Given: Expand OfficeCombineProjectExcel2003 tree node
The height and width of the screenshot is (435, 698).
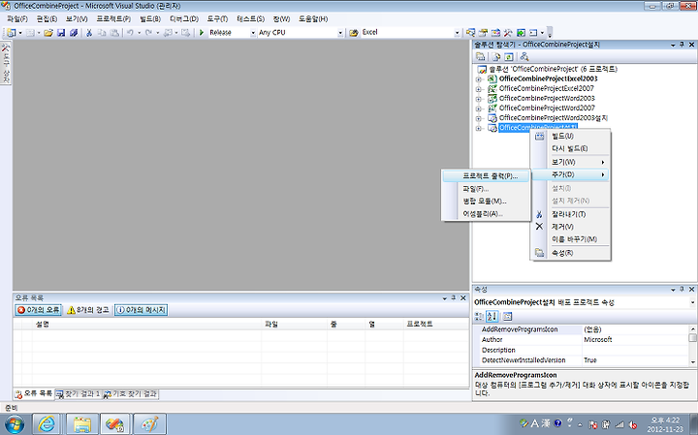Looking at the screenshot, I should pyautogui.click(x=479, y=79).
